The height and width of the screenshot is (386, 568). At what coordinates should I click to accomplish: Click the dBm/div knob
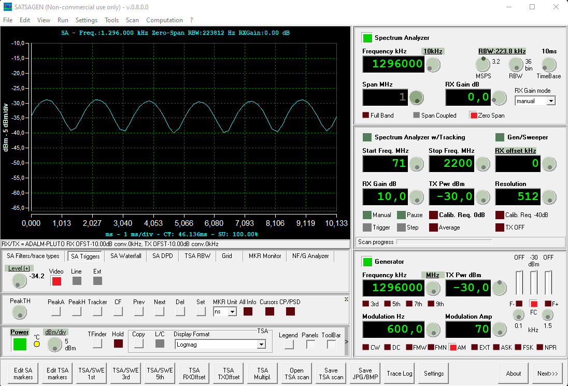55,345
